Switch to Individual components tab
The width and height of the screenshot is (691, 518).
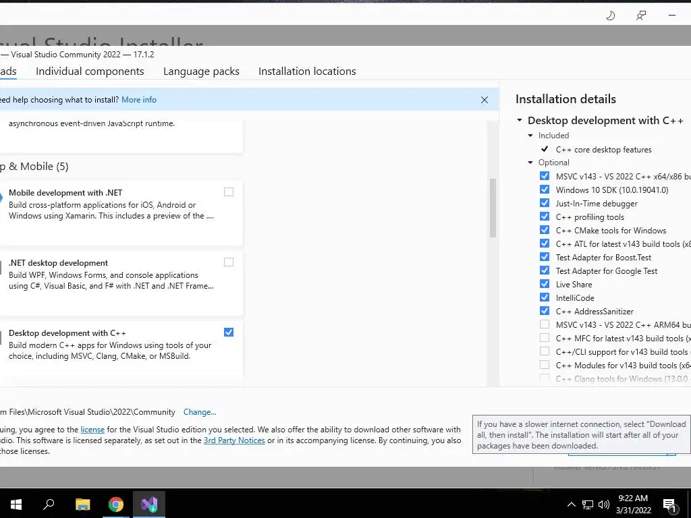click(90, 71)
